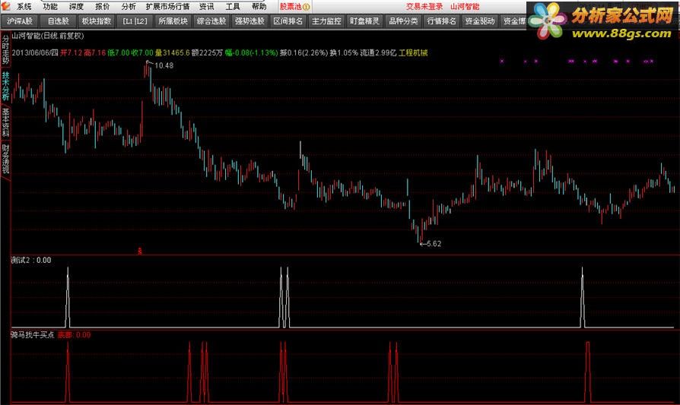Select the 资金驱动 toolbar button
The height and width of the screenshot is (405, 680).
pos(480,21)
